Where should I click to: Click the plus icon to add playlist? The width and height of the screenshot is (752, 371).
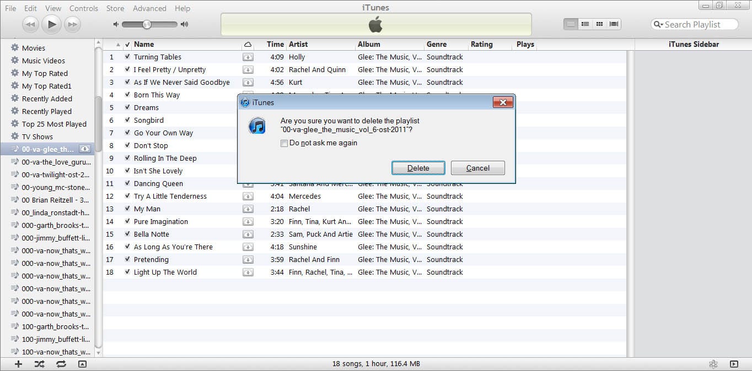(18, 364)
